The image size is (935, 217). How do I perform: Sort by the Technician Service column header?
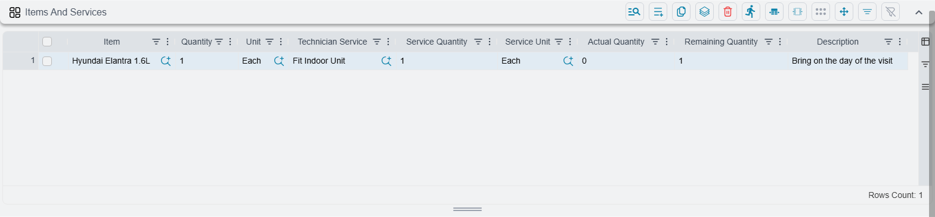click(332, 42)
